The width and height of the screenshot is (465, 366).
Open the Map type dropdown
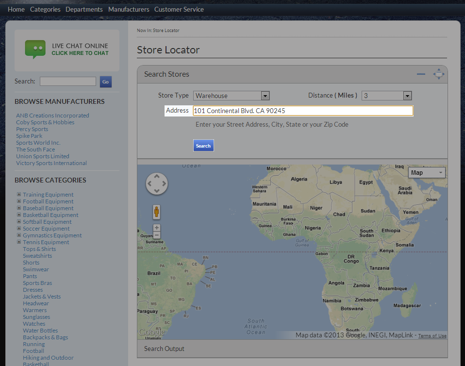pyautogui.click(x=427, y=173)
